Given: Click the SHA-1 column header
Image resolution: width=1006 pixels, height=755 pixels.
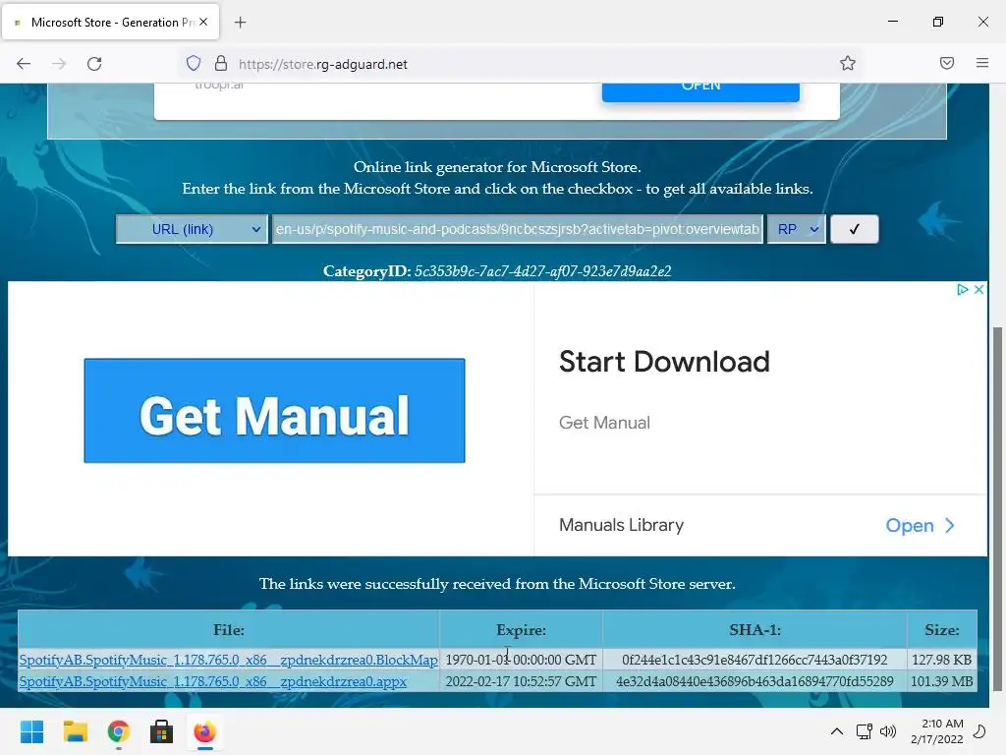Looking at the screenshot, I should 754,630.
